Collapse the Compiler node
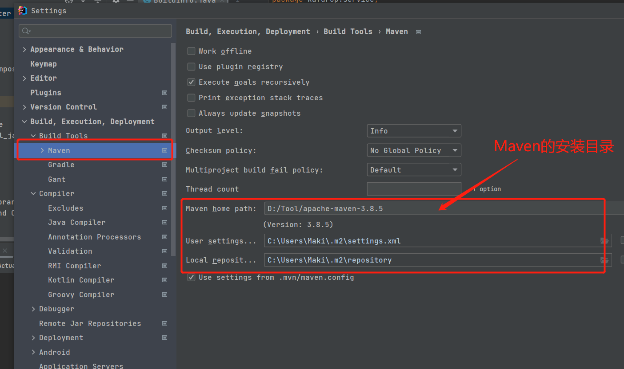Viewport: 624px width, 369px height. pos(33,193)
